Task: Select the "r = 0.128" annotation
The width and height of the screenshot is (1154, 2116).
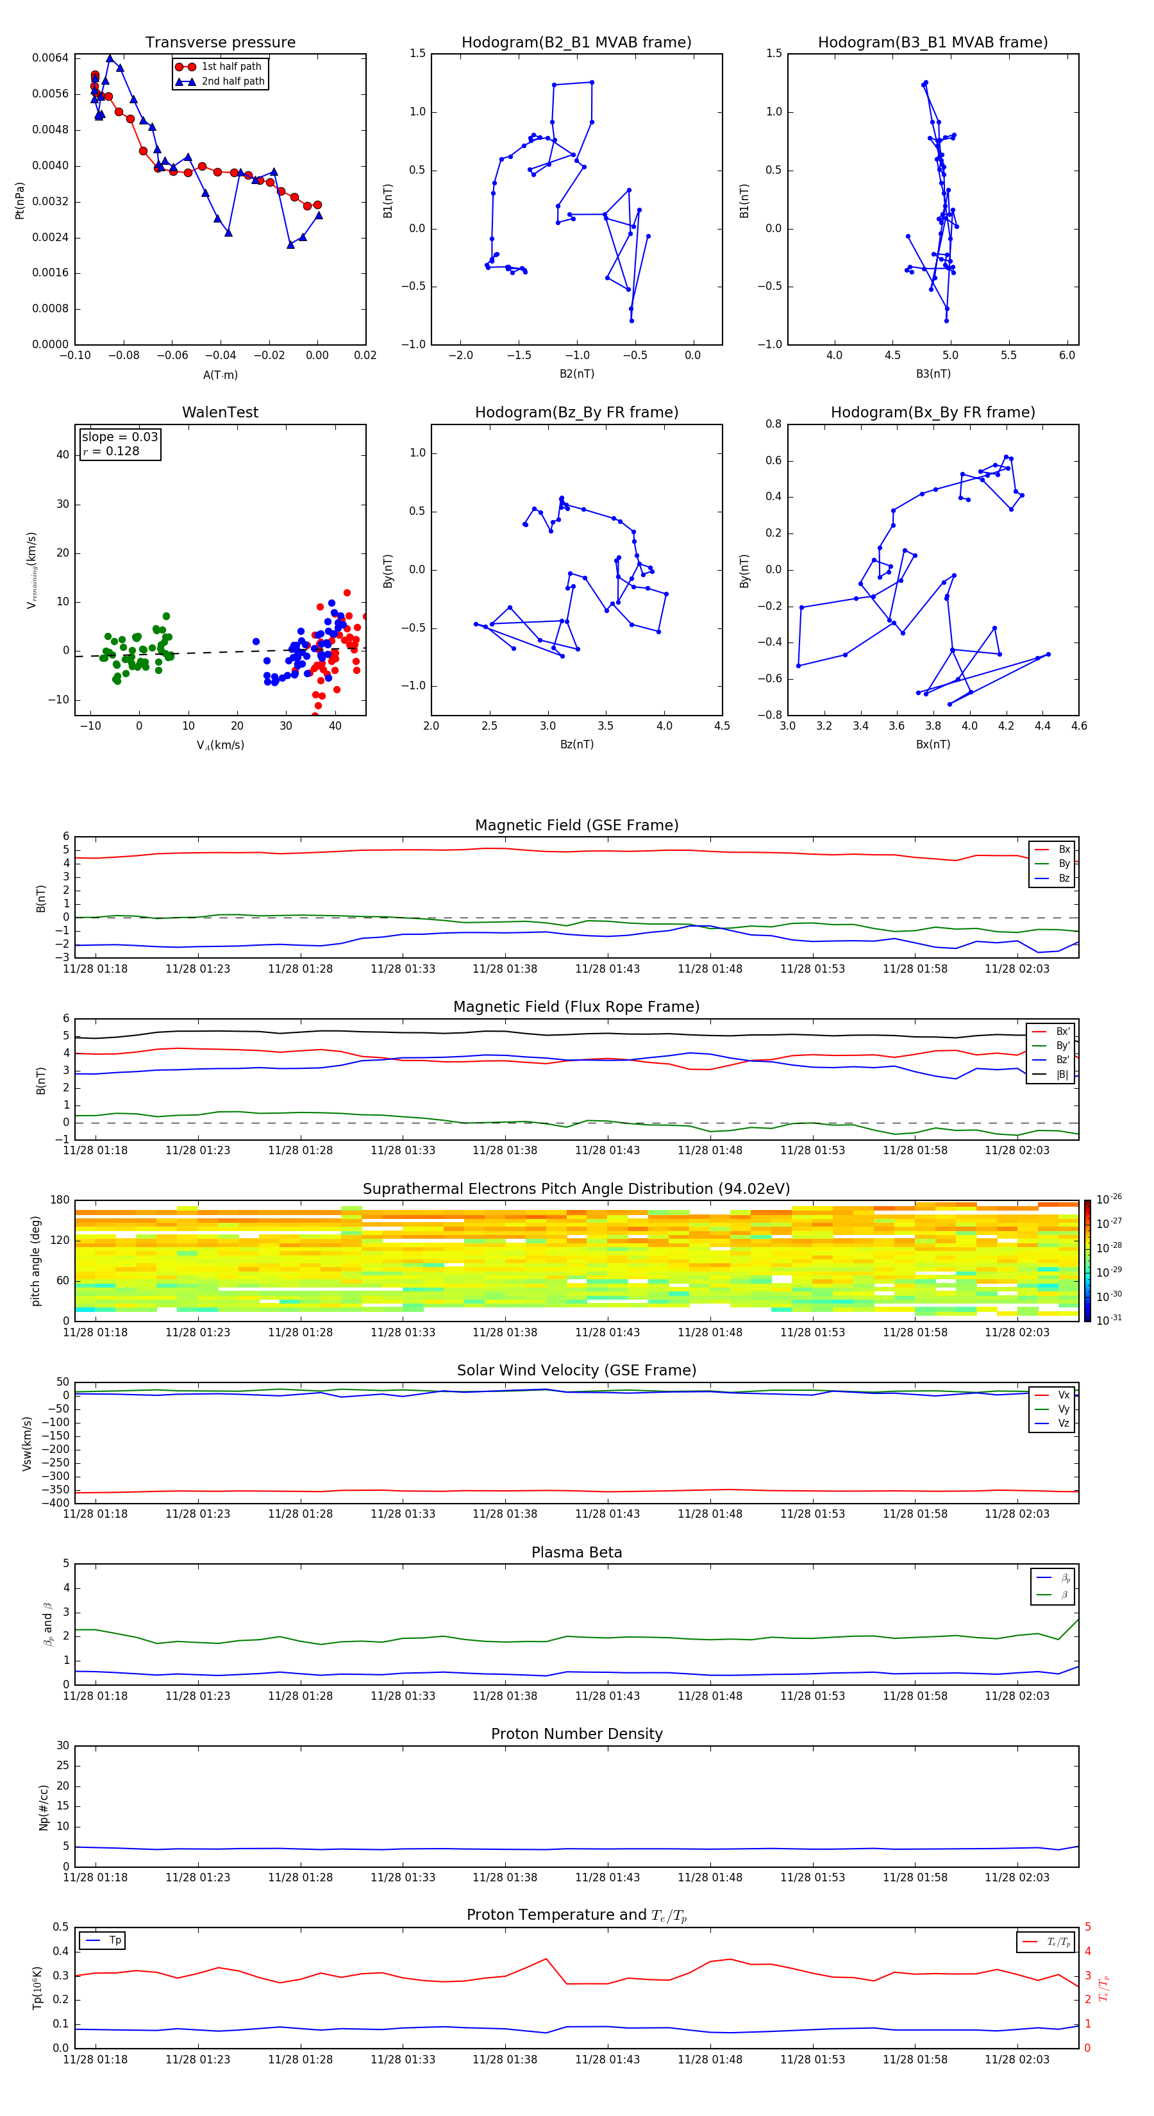Action: pyautogui.click(x=111, y=451)
